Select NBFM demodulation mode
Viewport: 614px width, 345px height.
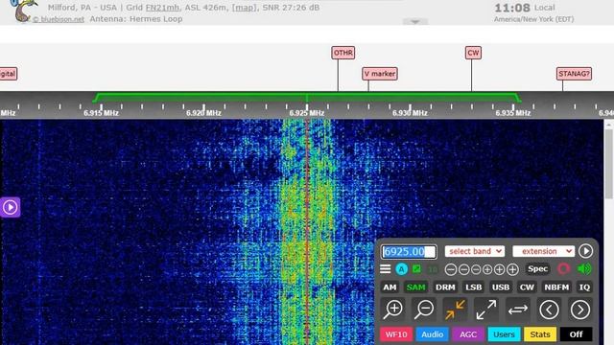tap(556, 287)
